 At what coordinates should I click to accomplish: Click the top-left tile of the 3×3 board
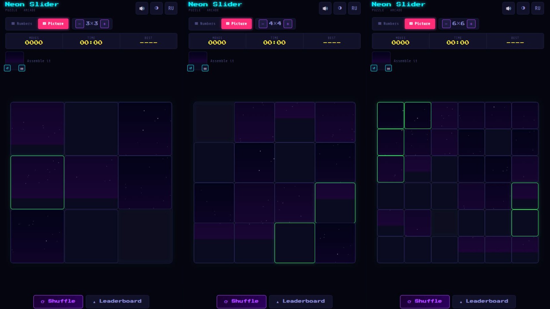coord(38,129)
